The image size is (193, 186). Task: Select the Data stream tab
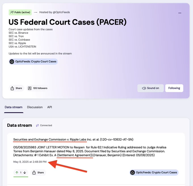(14, 107)
